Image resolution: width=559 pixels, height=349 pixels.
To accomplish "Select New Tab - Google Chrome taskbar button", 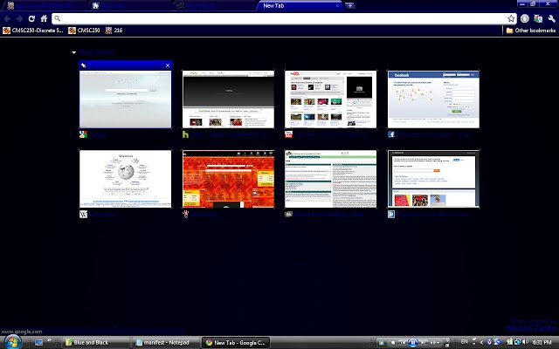I will point(236,343).
